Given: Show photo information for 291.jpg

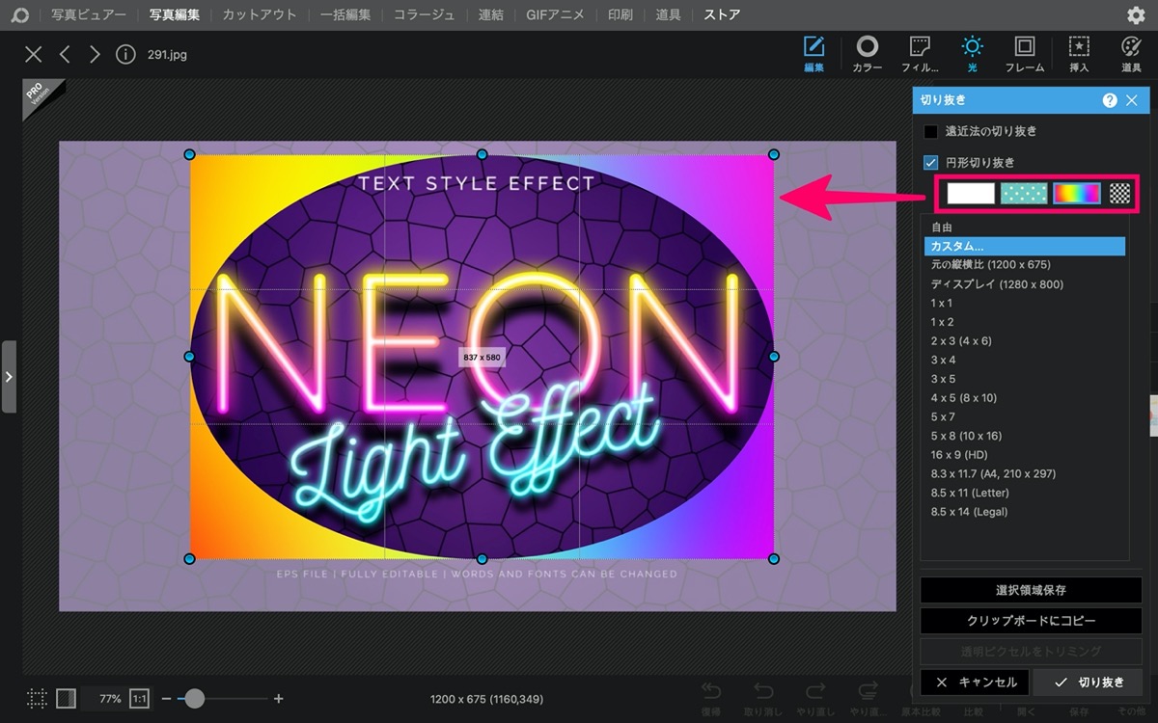Looking at the screenshot, I should coord(125,55).
